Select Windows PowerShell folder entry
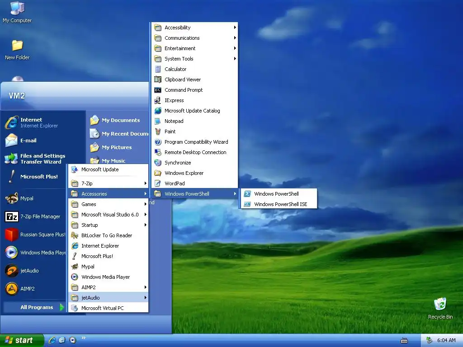 point(194,193)
